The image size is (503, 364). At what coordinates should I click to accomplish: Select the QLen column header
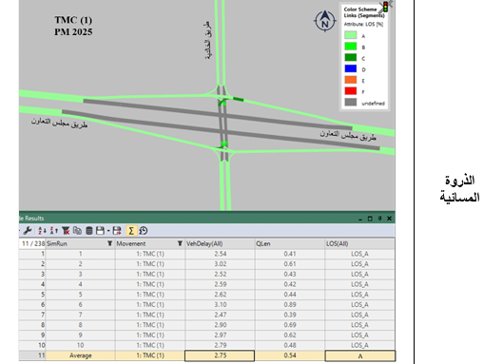pyautogui.click(x=290, y=243)
